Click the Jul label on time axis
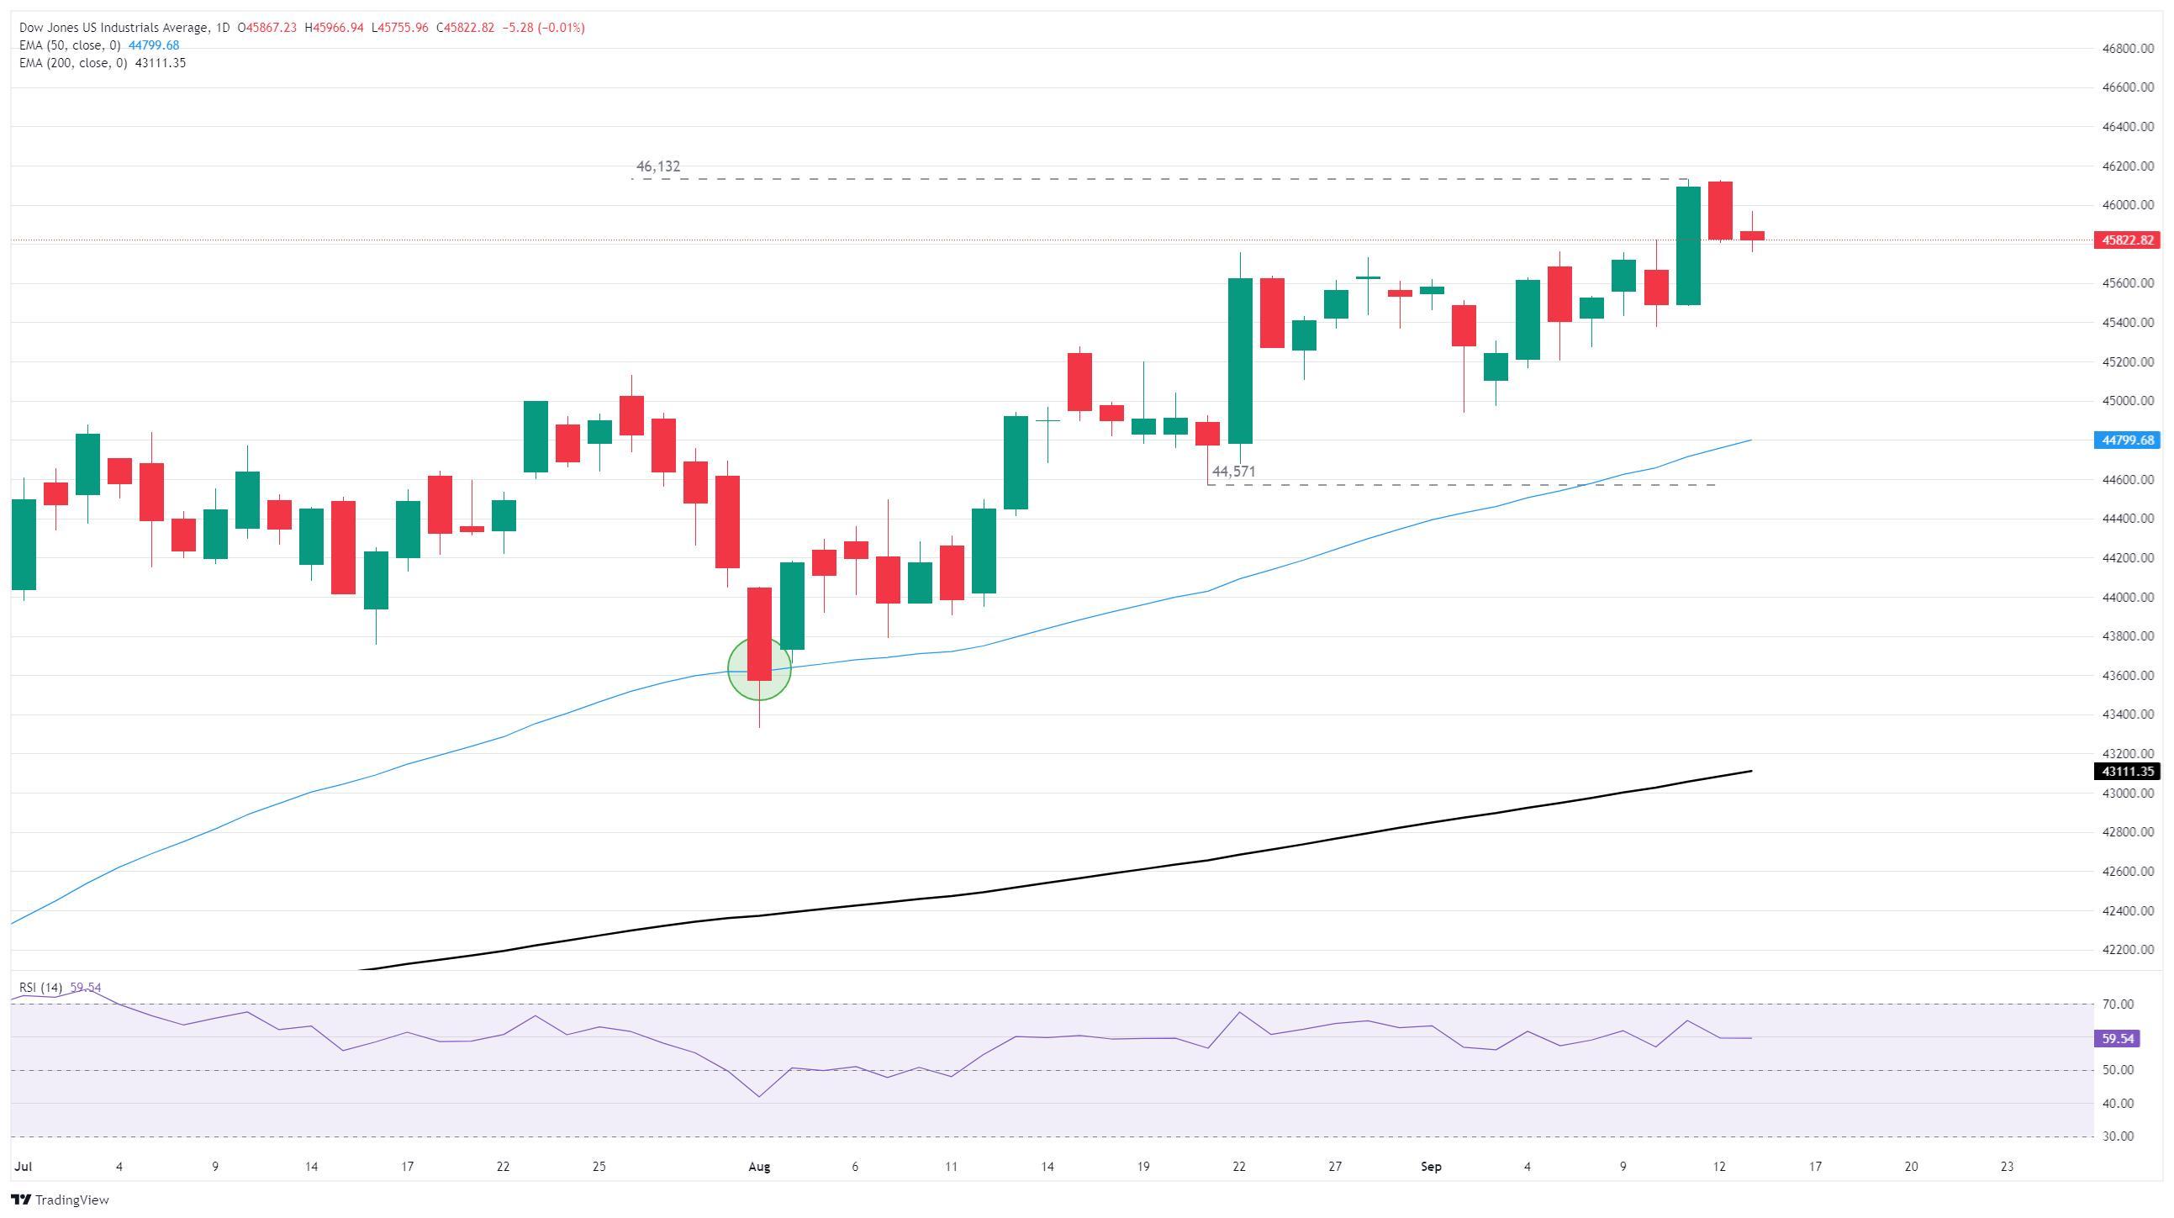Screen dimensions: 2174x1218 coord(24,1167)
